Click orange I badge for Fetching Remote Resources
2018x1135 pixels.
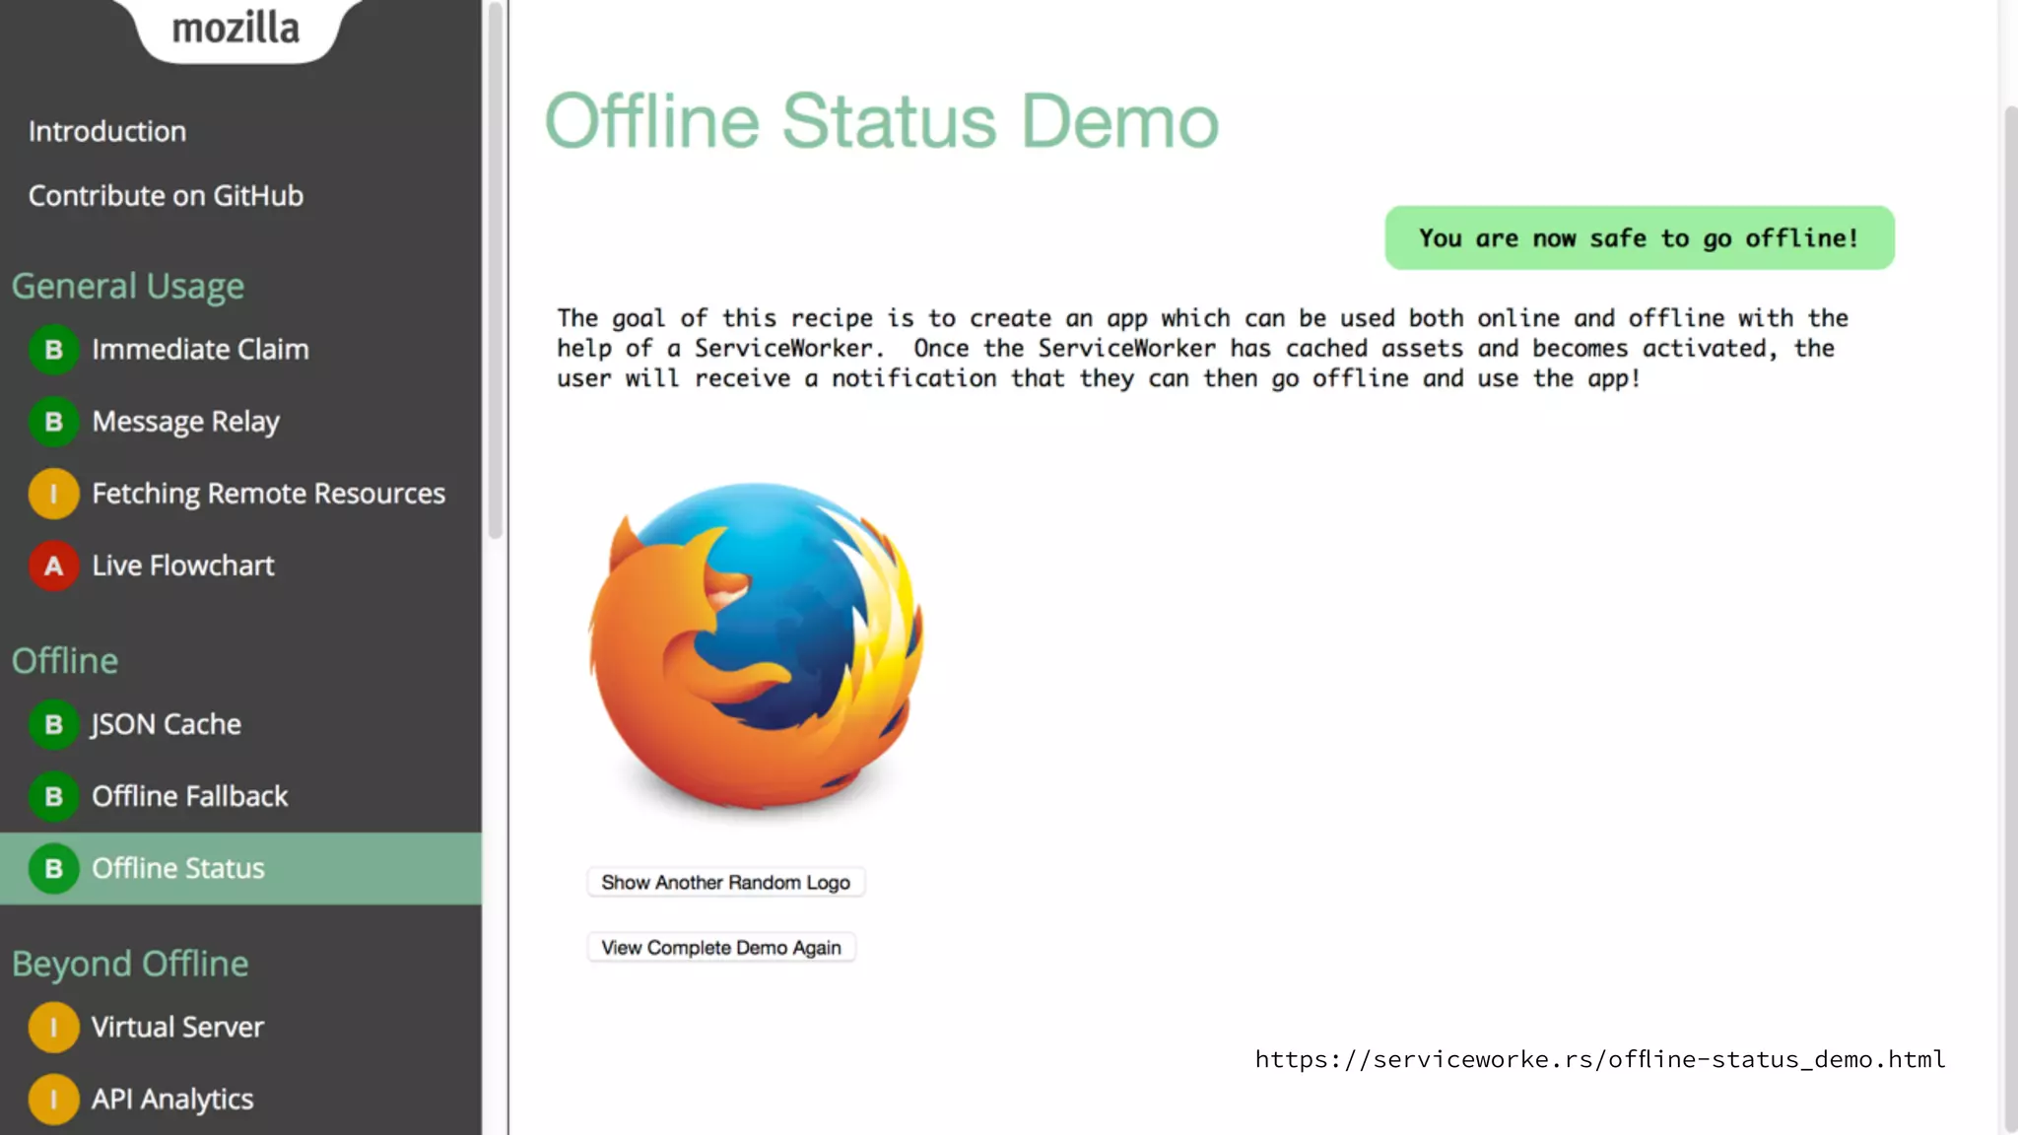click(53, 494)
